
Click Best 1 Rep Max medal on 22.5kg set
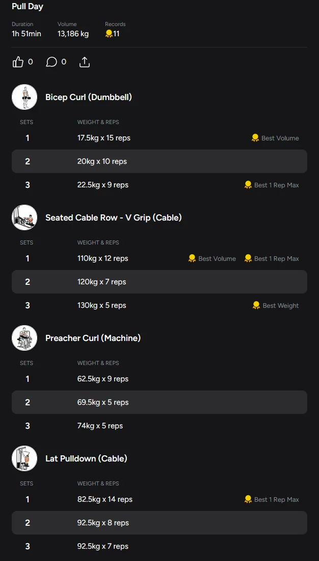[x=248, y=185]
